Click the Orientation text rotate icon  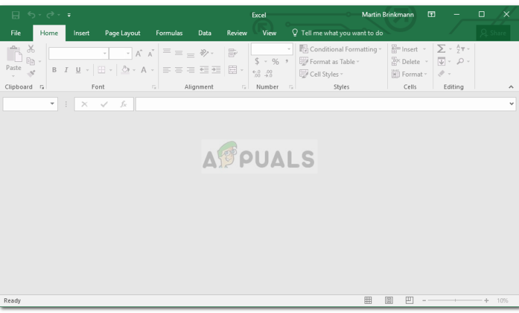(x=204, y=53)
